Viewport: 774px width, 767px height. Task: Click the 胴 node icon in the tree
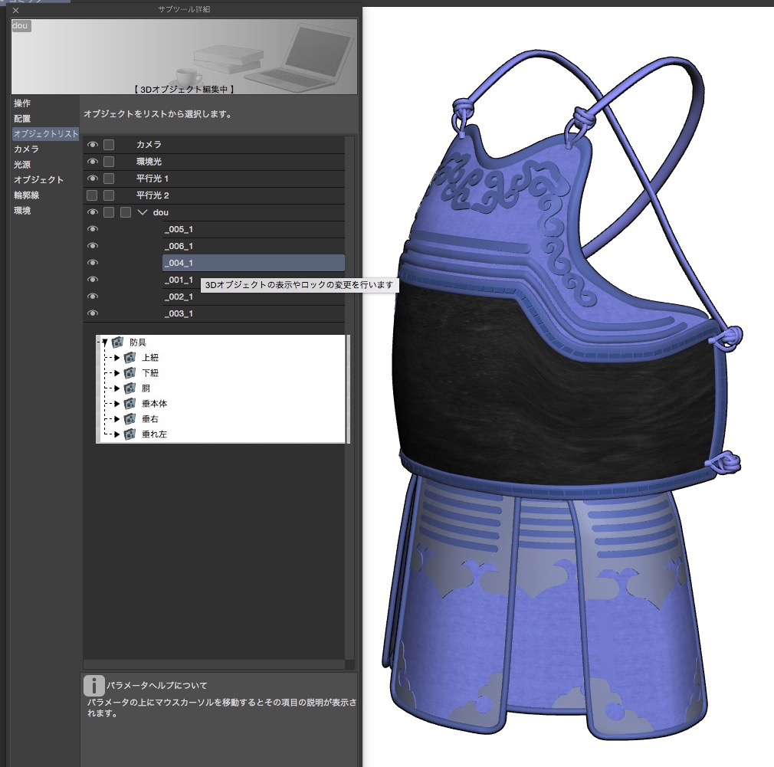(130, 388)
